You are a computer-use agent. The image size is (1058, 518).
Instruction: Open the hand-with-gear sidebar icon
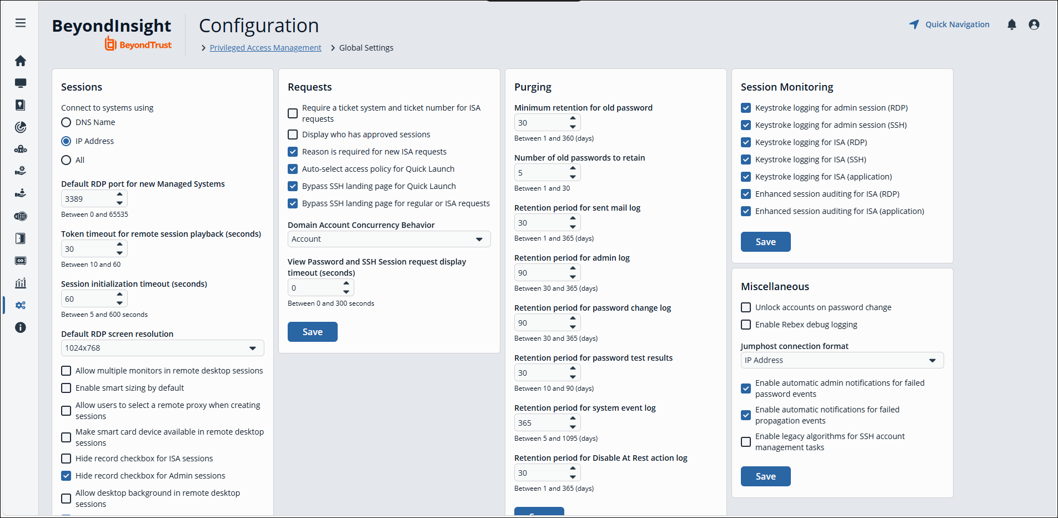21,171
